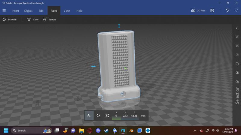The image size is (241, 135).
Task: Click the 3D Print button
Action: 198,10
